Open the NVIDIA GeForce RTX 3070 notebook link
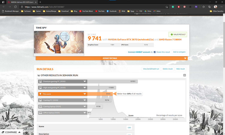 pyautogui.click(x=131, y=40)
